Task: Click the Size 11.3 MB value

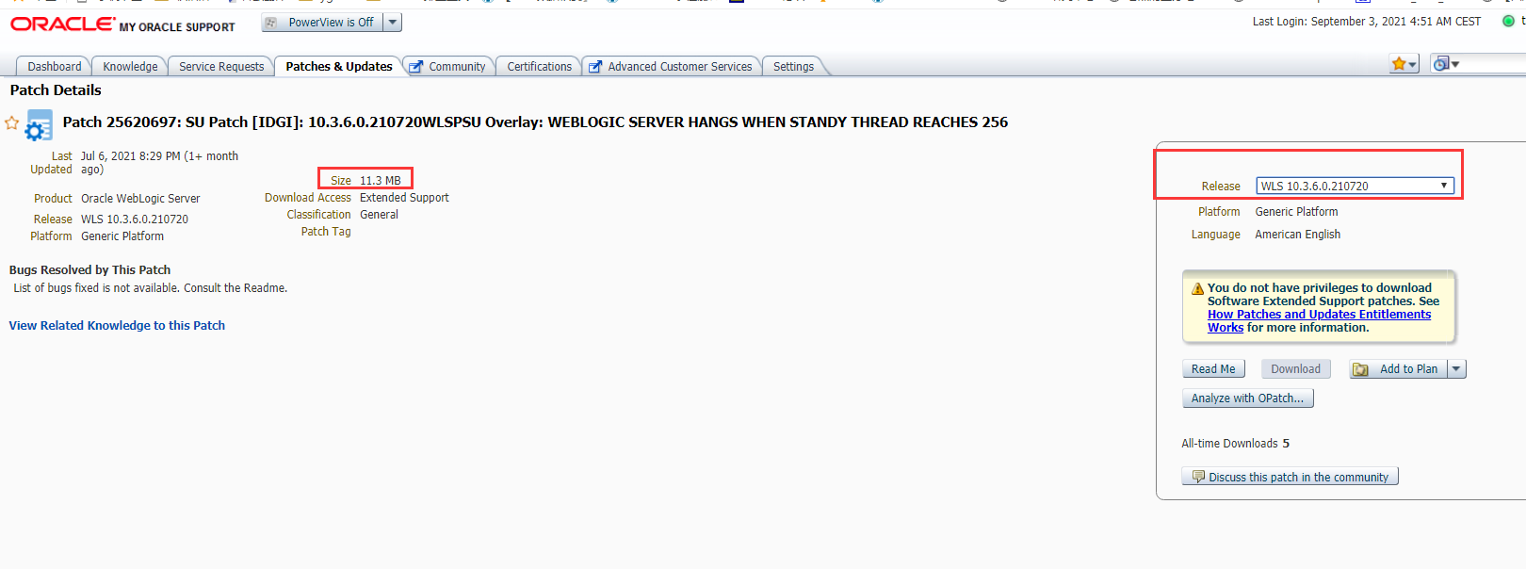Action: pyautogui.click(x=380, y=181)
